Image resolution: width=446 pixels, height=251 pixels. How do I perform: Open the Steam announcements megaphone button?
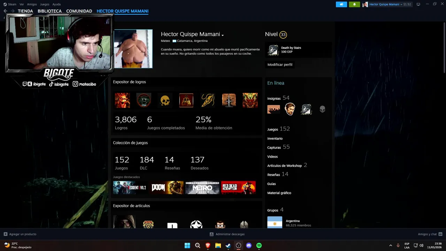(x=341, y=4)
